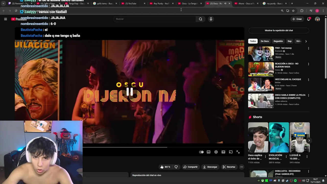The width and height of the screenshot is (327, 184).
Task: Open short Oscu explica el éxito
Action: [258, 137]
